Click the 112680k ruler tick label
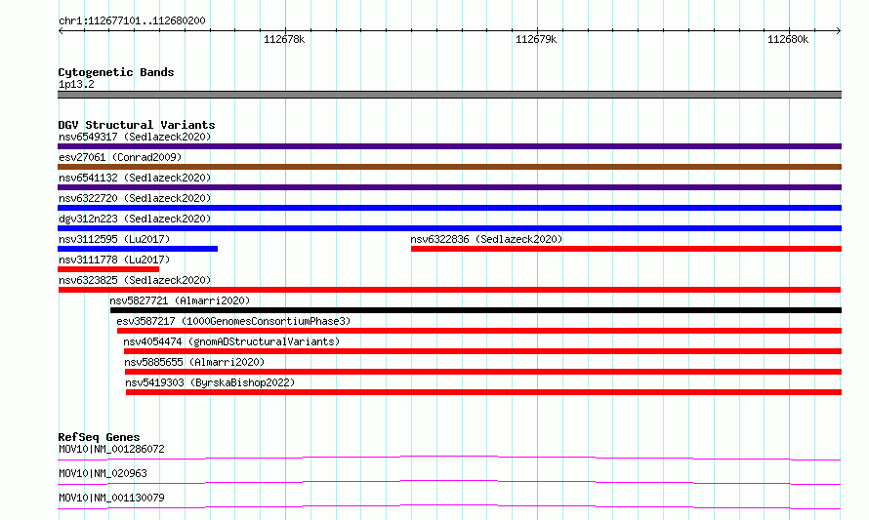Viewport: 869px width, 520px height. 788,39
